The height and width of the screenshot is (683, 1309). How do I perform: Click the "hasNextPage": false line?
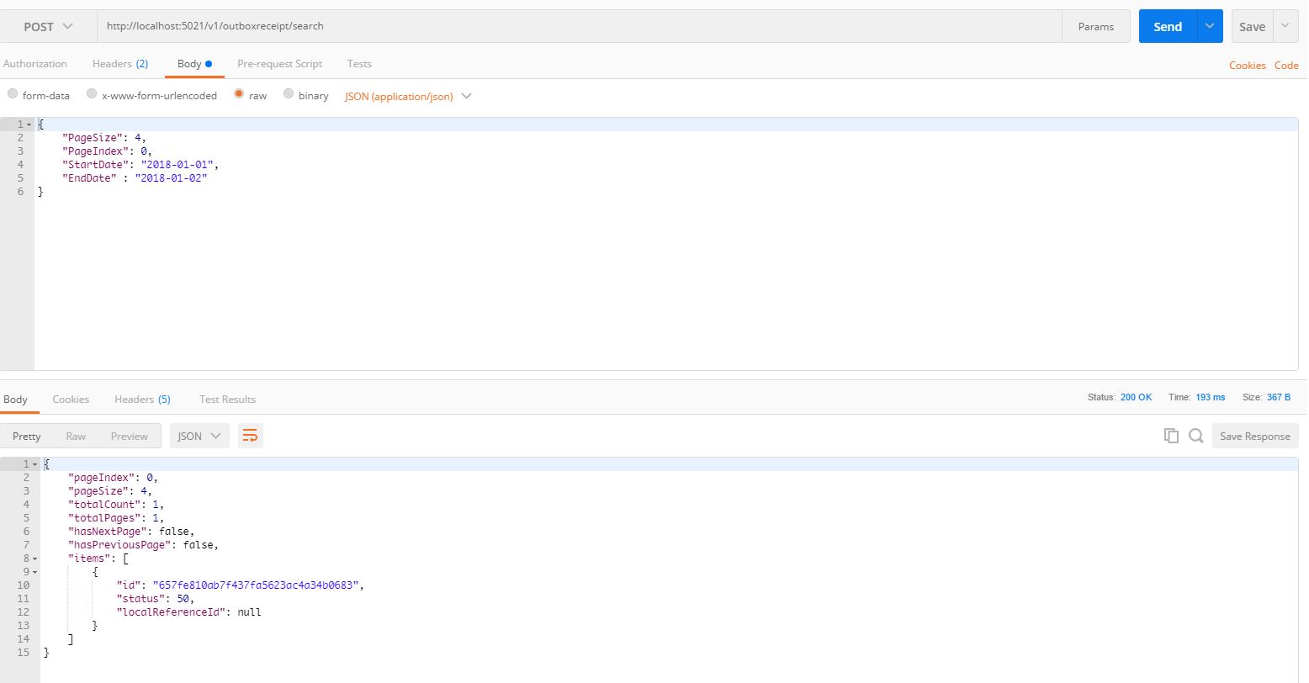click(x=131, y=532)
